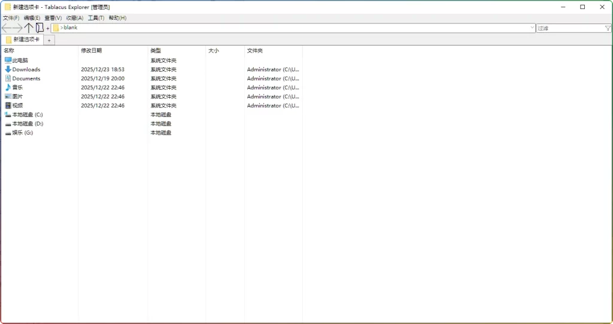The width and height of the screenshot is (613, 324).
Task: Click the 视频 film strip icon
Action: [x=8, y=105]
